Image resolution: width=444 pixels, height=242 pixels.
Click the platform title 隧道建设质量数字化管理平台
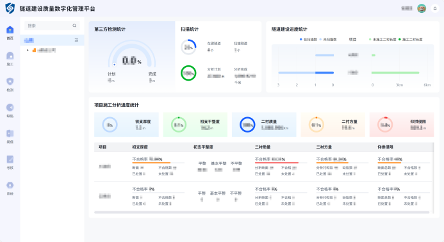pos(58,9)
